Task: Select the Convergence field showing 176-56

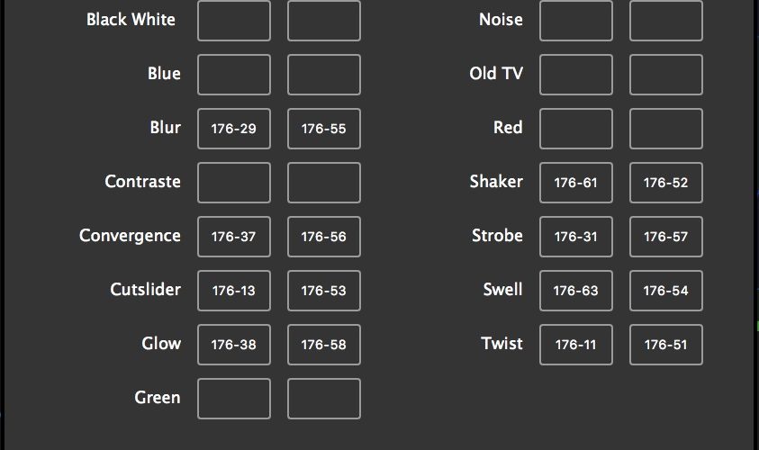Action: [x=324, y=237]
